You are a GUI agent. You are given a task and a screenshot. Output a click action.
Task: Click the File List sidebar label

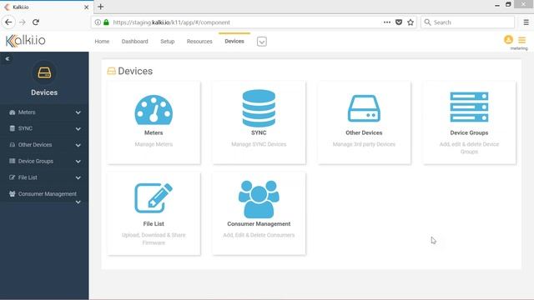click(x=28, y=177)
